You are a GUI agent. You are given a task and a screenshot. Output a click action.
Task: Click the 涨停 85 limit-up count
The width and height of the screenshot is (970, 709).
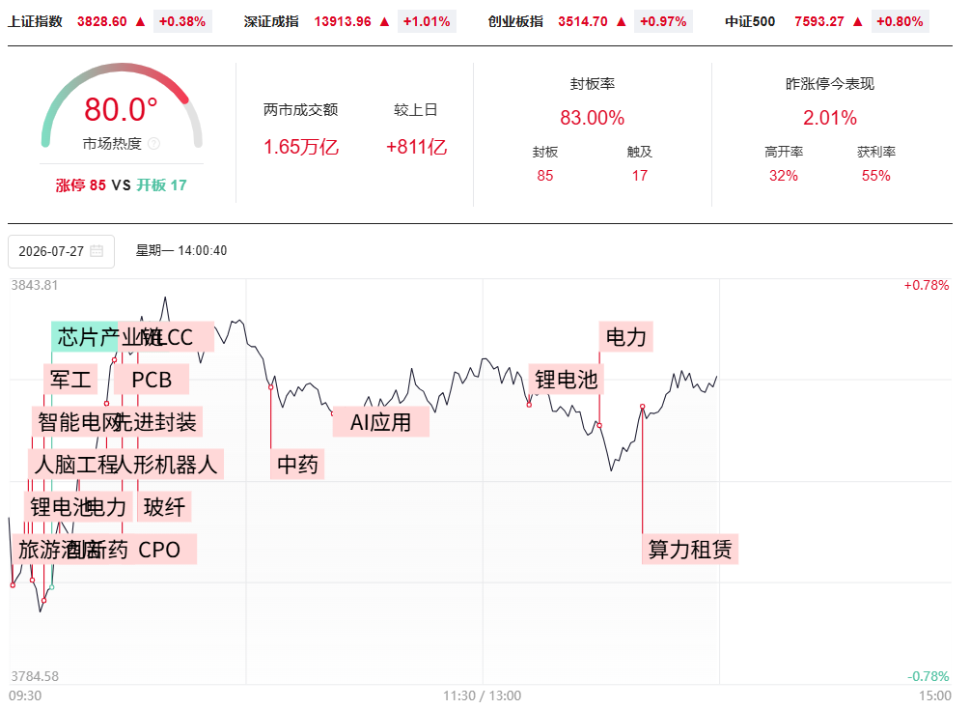80,185
